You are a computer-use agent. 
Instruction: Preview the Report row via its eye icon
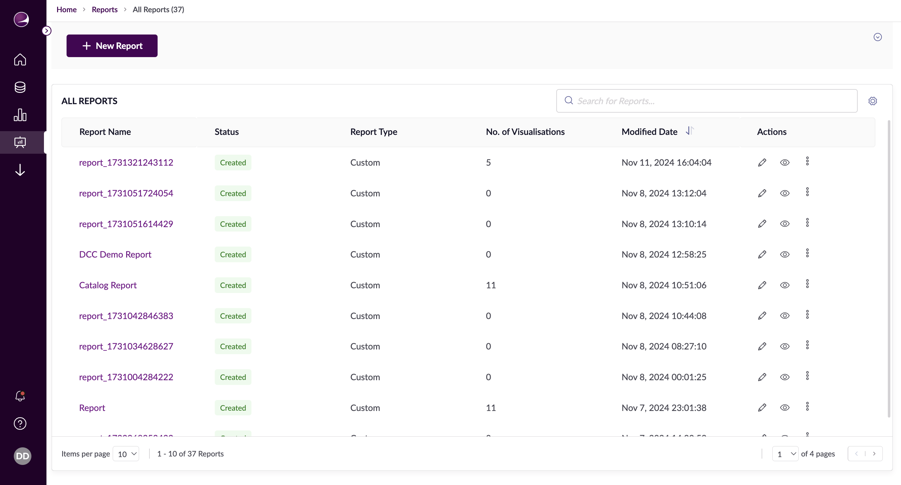click(785, 408)
